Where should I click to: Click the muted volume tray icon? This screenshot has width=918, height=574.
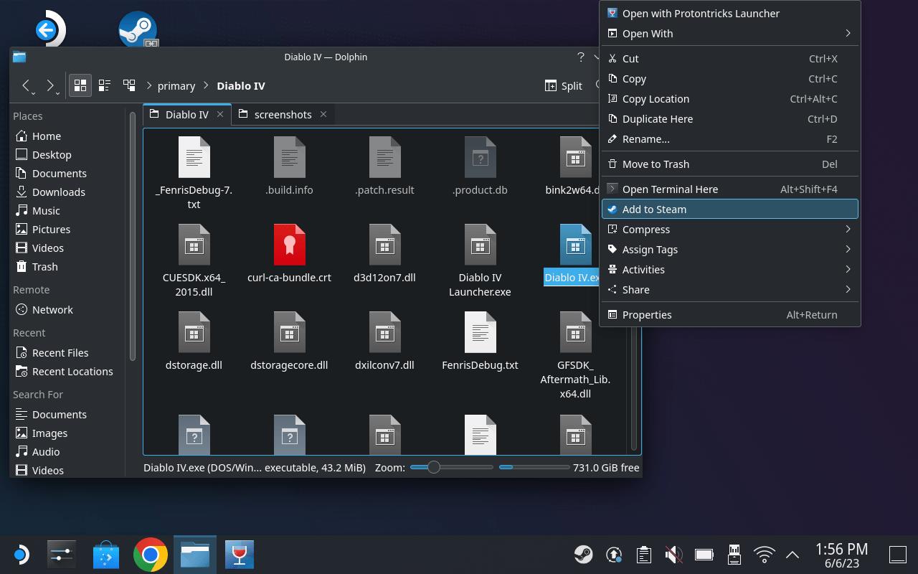673,555
